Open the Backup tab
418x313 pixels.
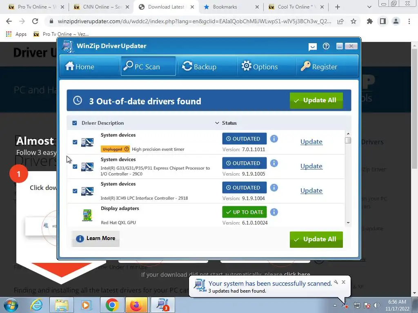coord(199,66)
